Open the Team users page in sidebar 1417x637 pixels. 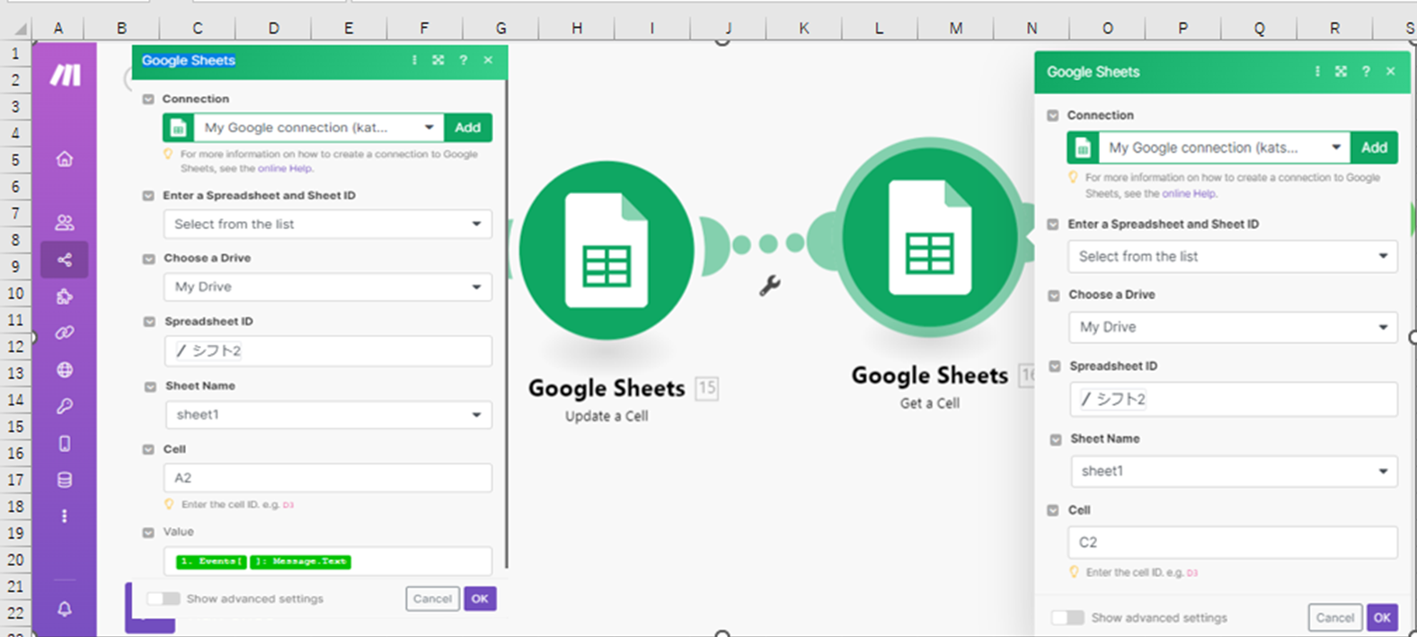point(65,222)
